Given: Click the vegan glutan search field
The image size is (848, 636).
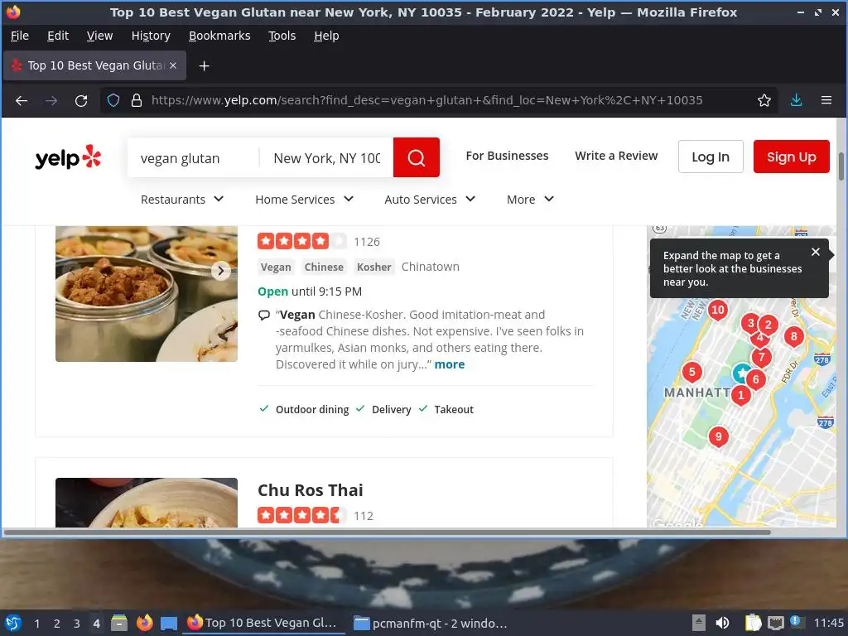Looking at the screenshot, I should click(193, 158).
